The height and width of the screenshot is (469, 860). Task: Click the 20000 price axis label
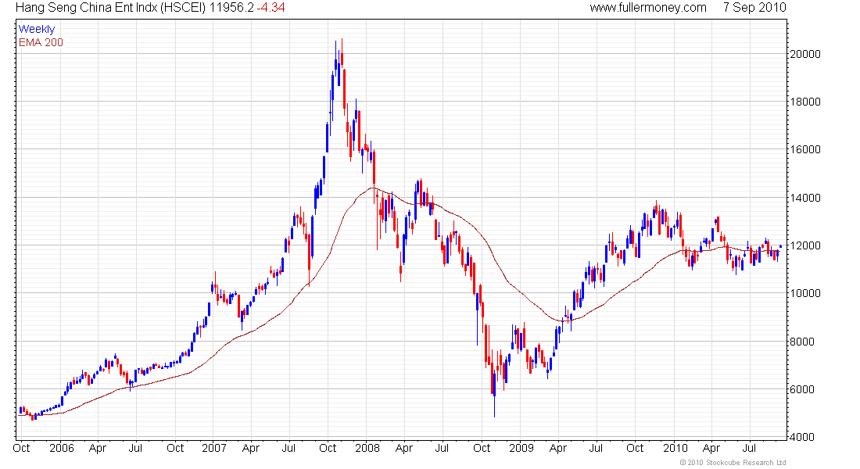pos(804,54)
